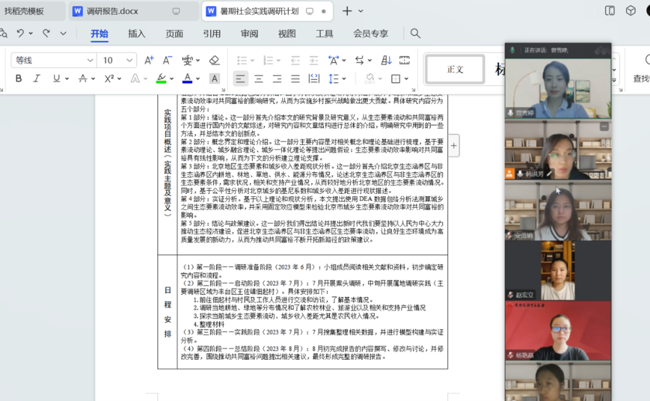Image resolution: width=650 pixels, height=401 pixels.
Task: Click the justify alignment icon
Action: point(296,78)
